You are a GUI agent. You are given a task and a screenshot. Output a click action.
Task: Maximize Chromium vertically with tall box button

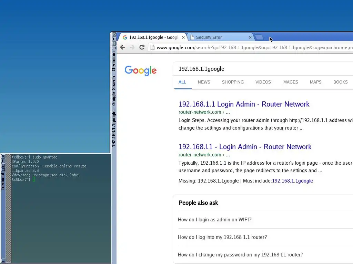[x=114, y=44]
